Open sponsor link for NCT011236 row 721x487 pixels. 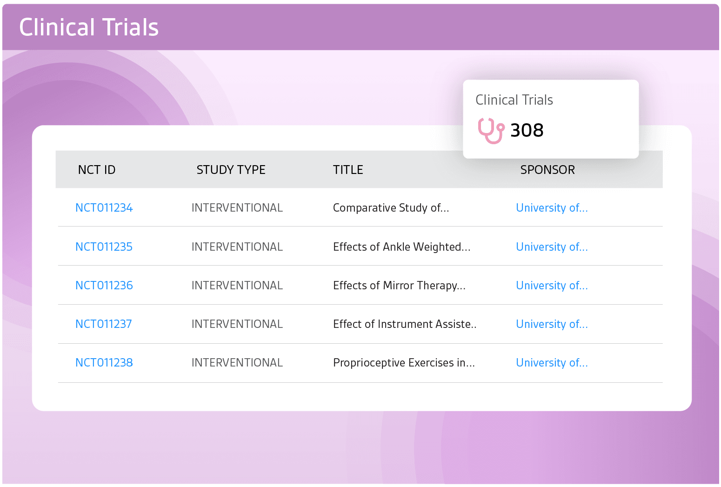pyautogui.click(x=552, y=286)
